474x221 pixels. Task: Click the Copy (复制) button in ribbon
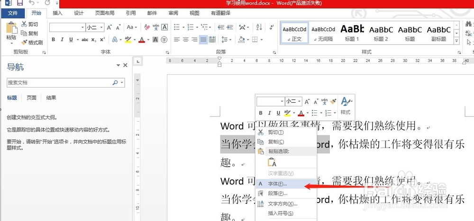point(29,33)
